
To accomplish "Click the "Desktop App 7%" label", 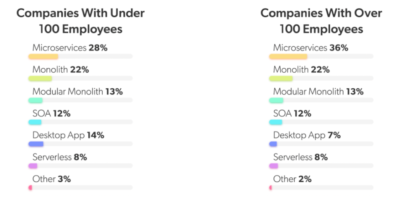I will (x=307, y=135).
